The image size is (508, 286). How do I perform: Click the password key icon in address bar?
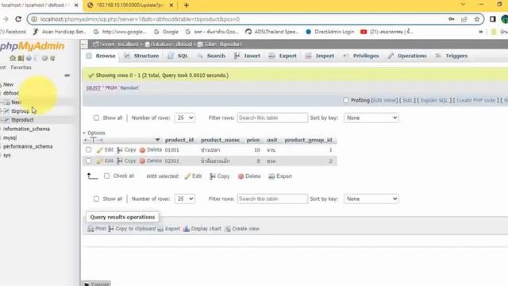pyautogui.click(x=452, y=19)
